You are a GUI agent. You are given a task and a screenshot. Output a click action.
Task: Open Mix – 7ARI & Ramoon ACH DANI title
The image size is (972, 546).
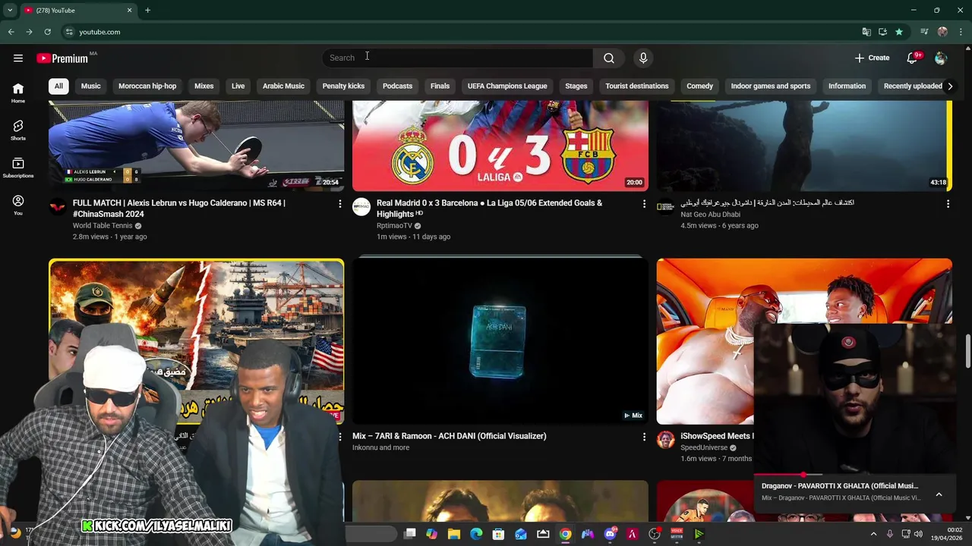click(x=449, y=436)
